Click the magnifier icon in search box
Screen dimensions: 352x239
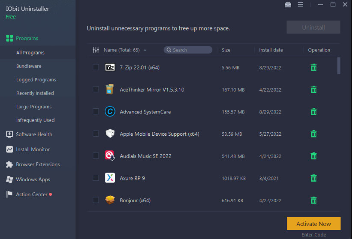(x=169, y=50)
